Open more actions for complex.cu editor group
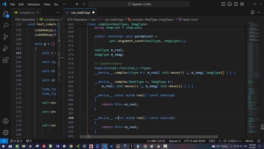 tap(58, 12)
